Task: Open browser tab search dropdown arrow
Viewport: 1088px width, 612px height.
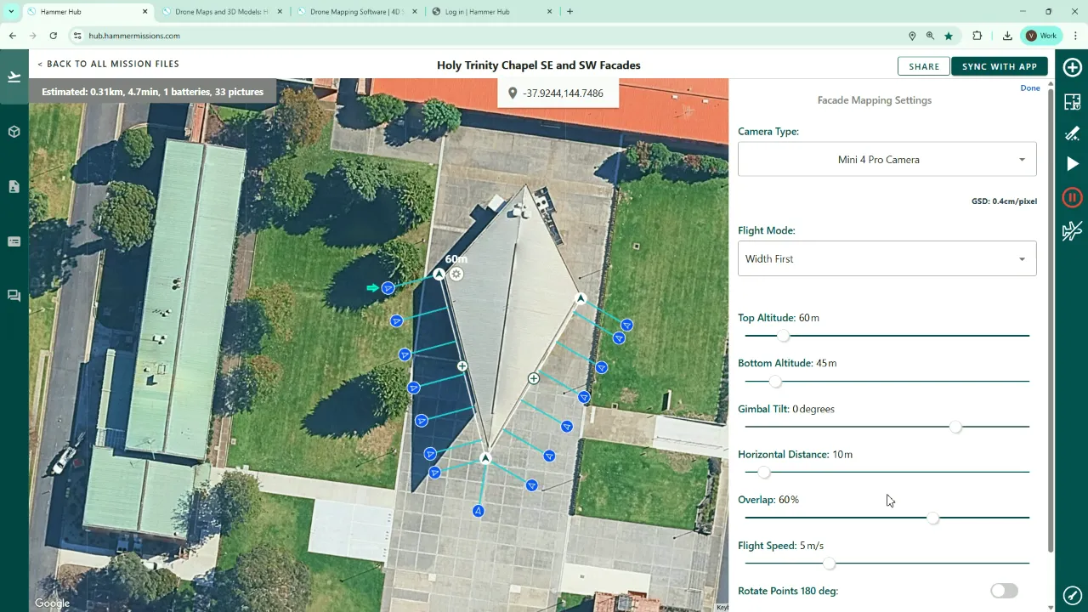Action: tap(11, 11)
